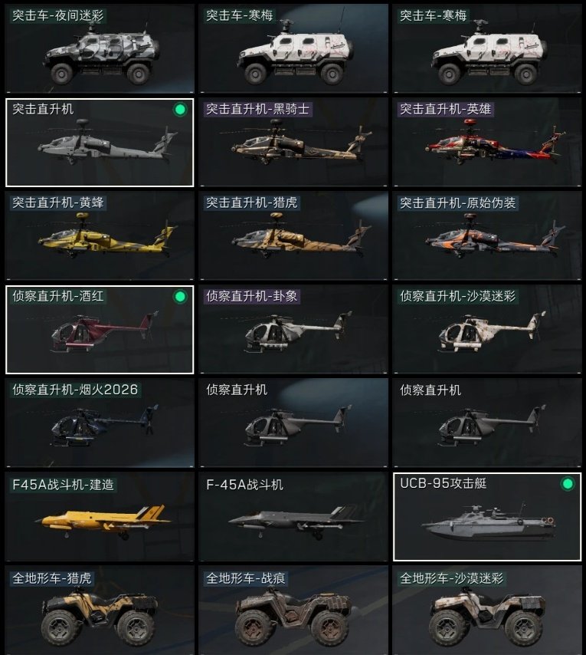Pick the 侦察直升机-卦象 skin
This screenshot has height=655, width=586.
(x=293, y=329)
